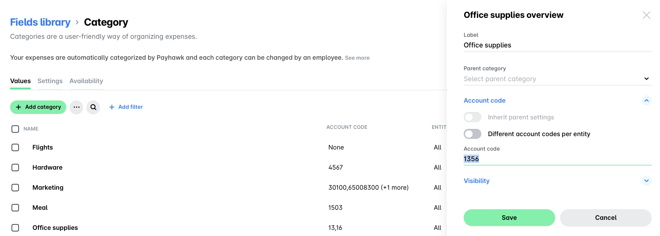Click account code 13,16 cell
The image size is (660, 236).
coord(335,228)
